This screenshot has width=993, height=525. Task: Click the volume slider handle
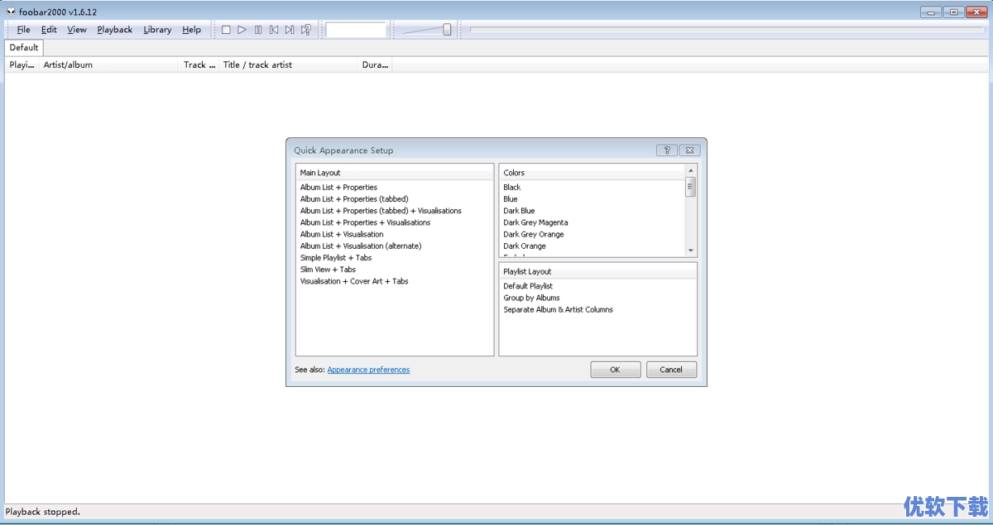447,30
